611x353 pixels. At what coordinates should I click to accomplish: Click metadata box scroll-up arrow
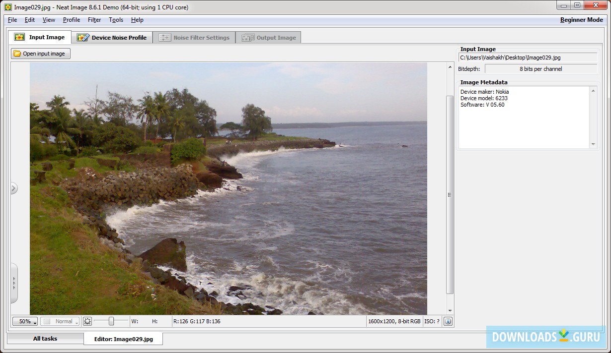593,90
